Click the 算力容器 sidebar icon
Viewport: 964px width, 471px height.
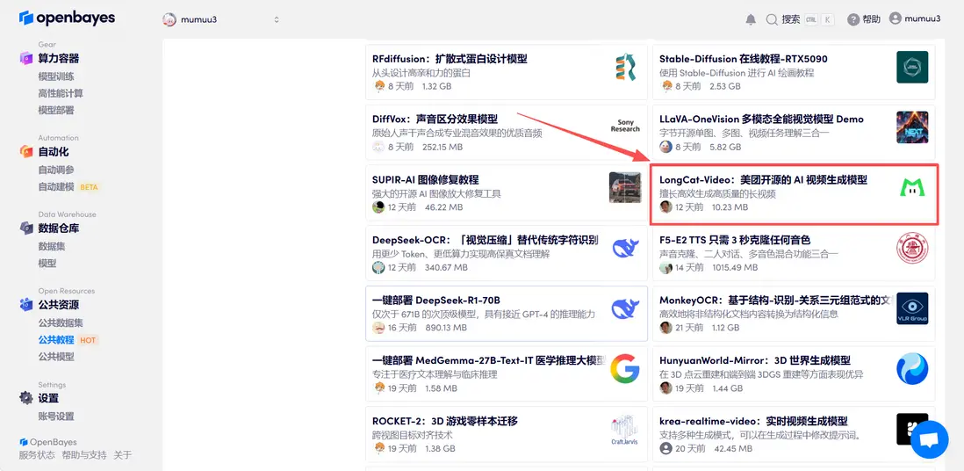[25, 59]
